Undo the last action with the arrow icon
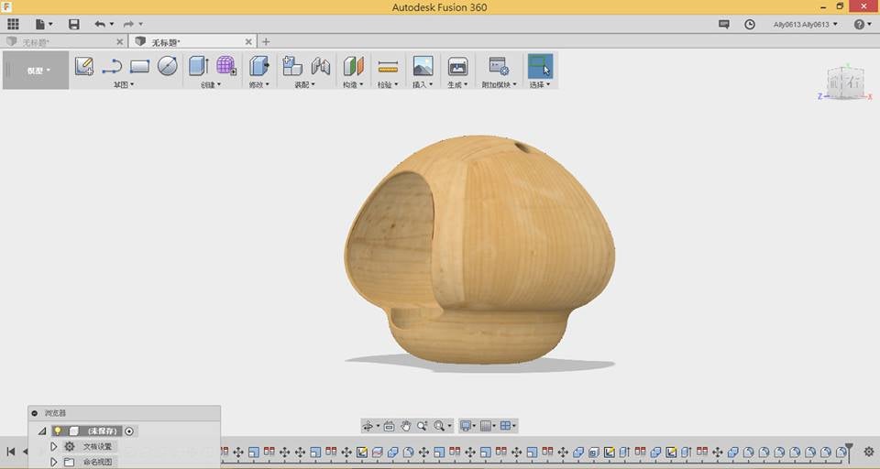 [100, 24]
